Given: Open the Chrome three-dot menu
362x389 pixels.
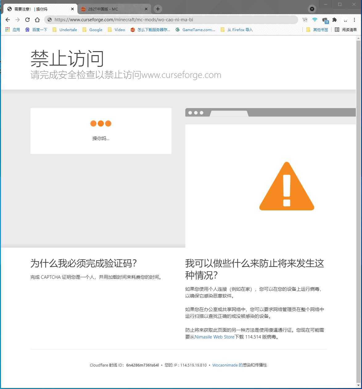Looking at the screenshot, I should click(x=355, y=20).
